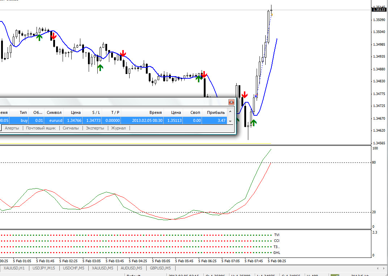Click the eurusd symbol cell
Image resolution: width=388 pixels, height=276 pixels.
54,120
